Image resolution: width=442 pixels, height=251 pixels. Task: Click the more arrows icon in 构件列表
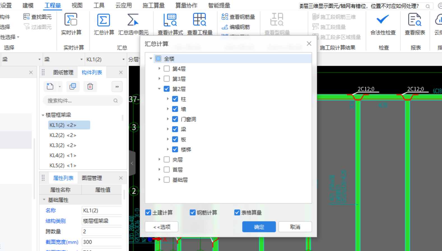[117, 87]
